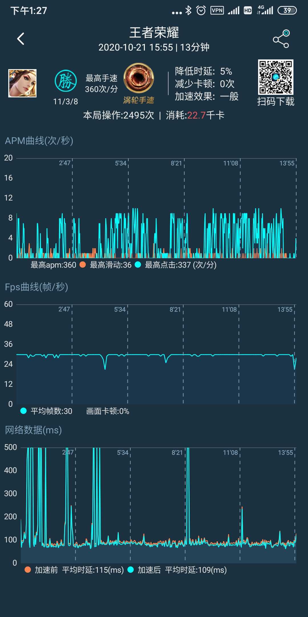
Task: Tap the APM曲线(次/秒) heading
Action: pos(39,141)
